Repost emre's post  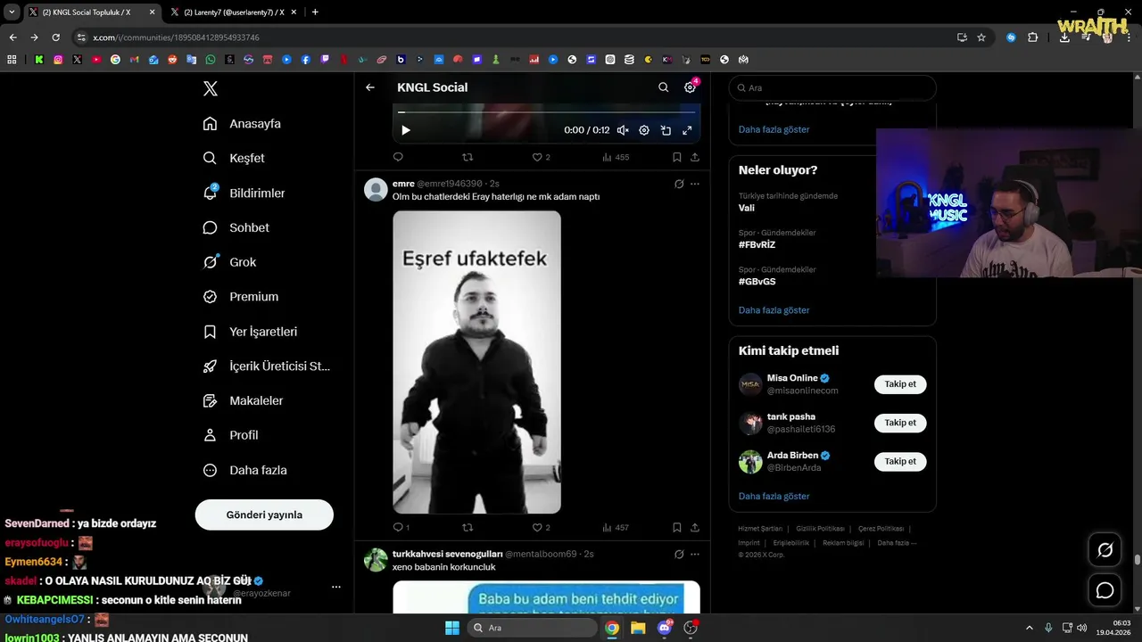(x=468, y=528)
